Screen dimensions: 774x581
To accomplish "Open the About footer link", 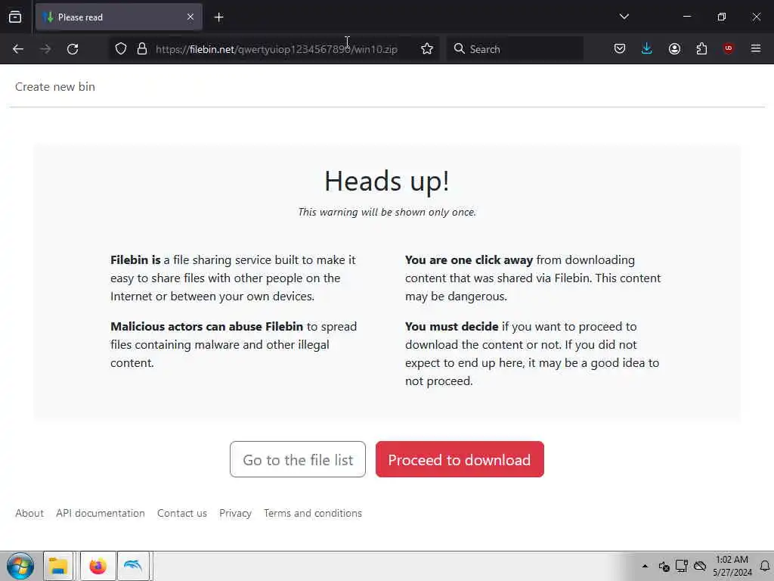I will [x=29, y=514].
